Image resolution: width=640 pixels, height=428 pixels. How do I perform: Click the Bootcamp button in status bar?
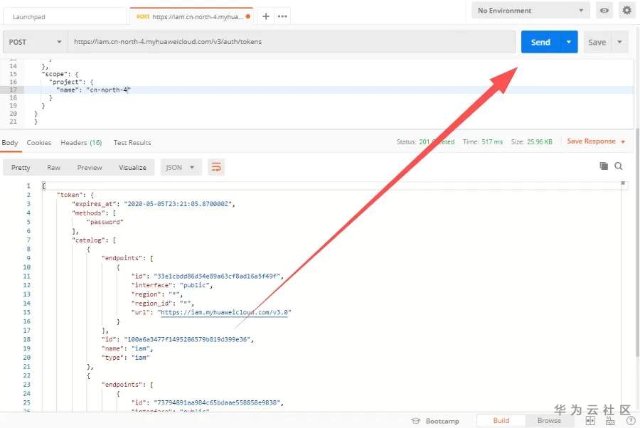(x=435, y=421)
